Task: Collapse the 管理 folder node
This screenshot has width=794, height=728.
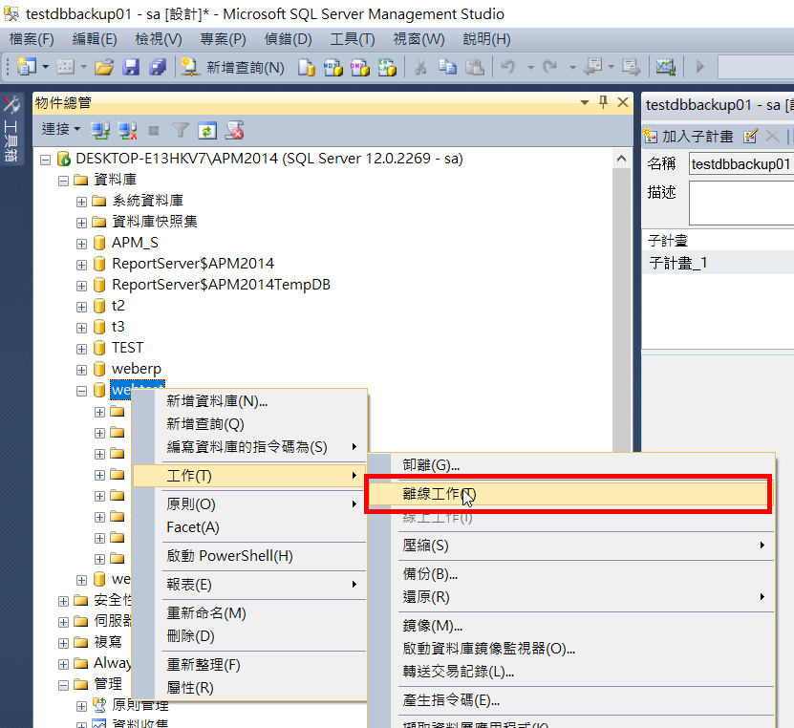Action: 63,685
